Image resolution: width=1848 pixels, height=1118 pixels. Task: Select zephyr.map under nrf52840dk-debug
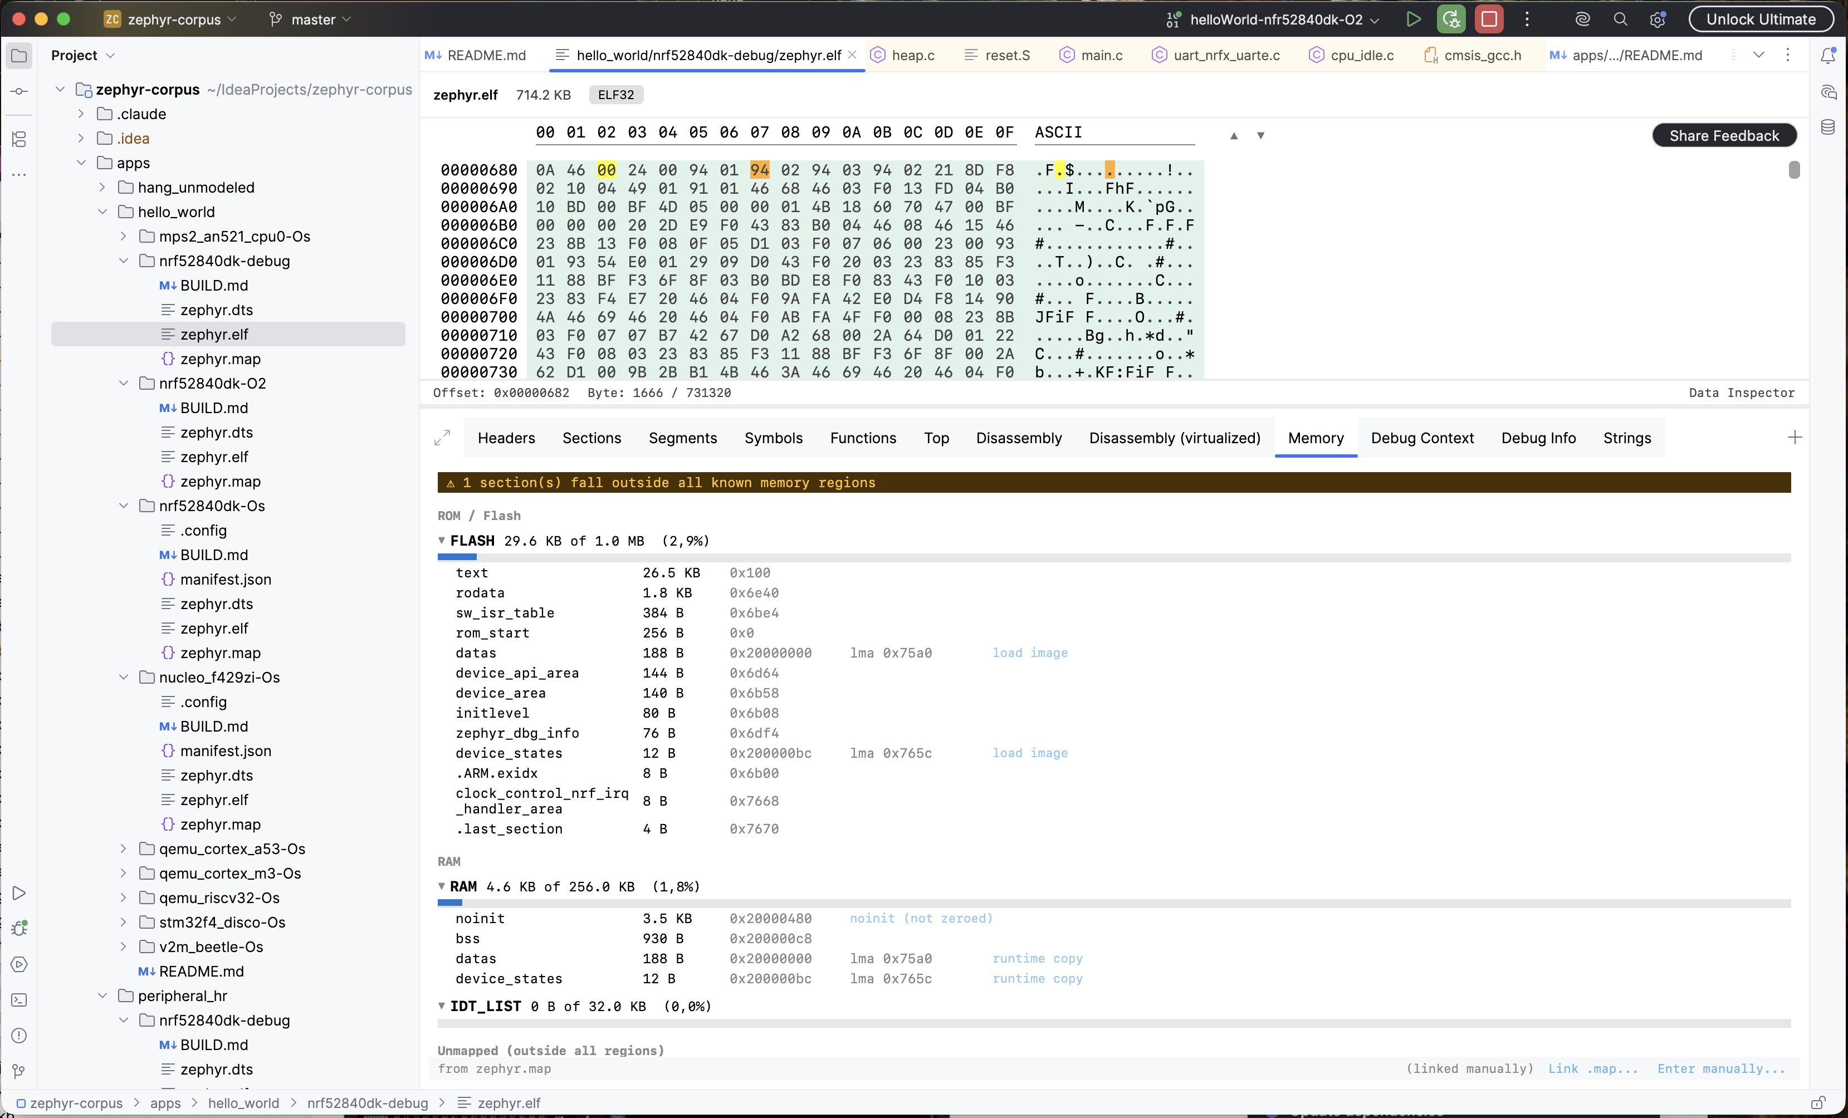click(x=220, y=359)
